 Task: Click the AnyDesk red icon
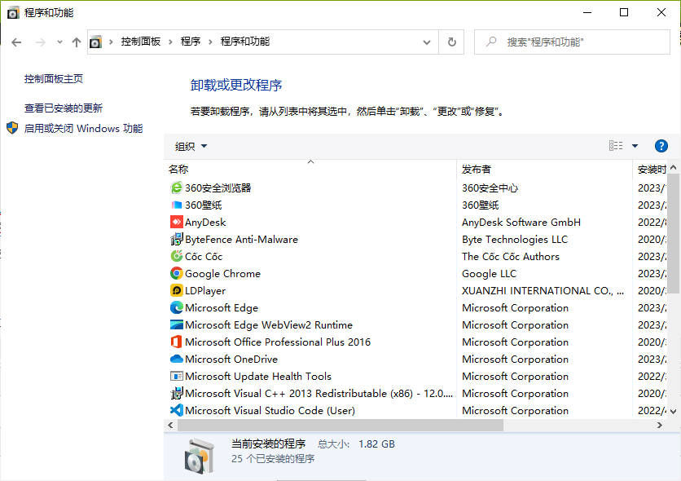click(x=176, y=222)
